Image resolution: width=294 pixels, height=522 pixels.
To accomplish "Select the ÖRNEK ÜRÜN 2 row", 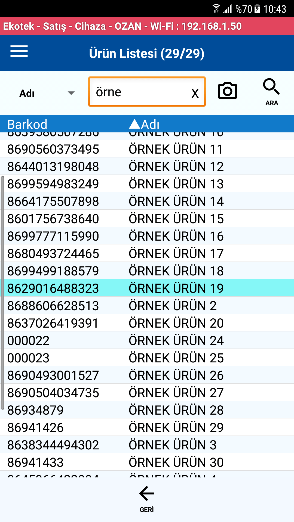I will pyautogui.click(x=147, y=306).
